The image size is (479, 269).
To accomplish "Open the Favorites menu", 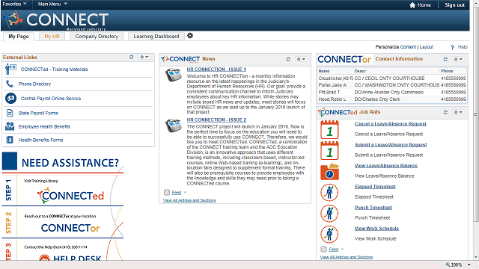I will (x=14, y=4).
